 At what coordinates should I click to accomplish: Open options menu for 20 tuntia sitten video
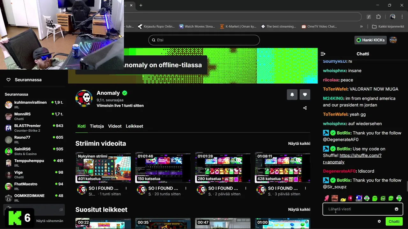pyautogui.click(x=186, y=188)
